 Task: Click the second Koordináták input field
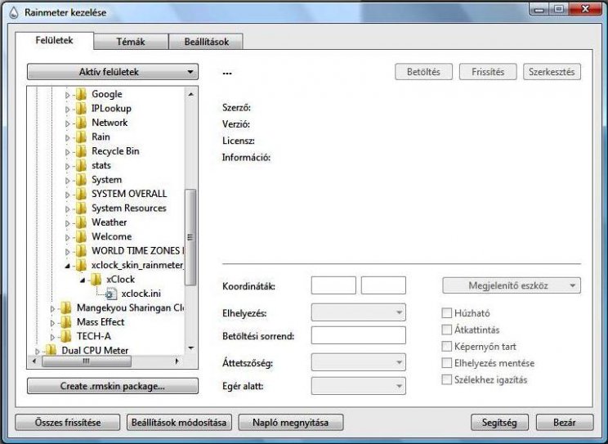pos(383,285)
